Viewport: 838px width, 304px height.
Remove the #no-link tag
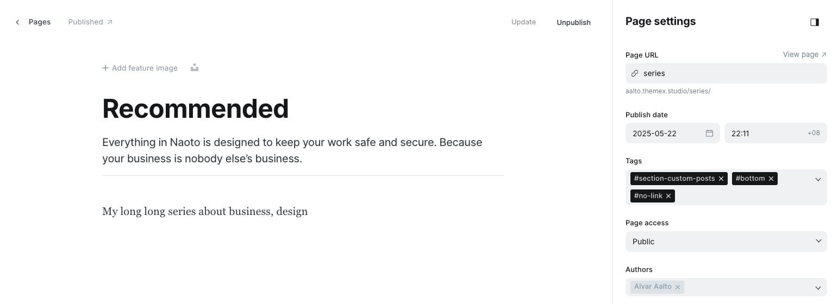[668, 196]
